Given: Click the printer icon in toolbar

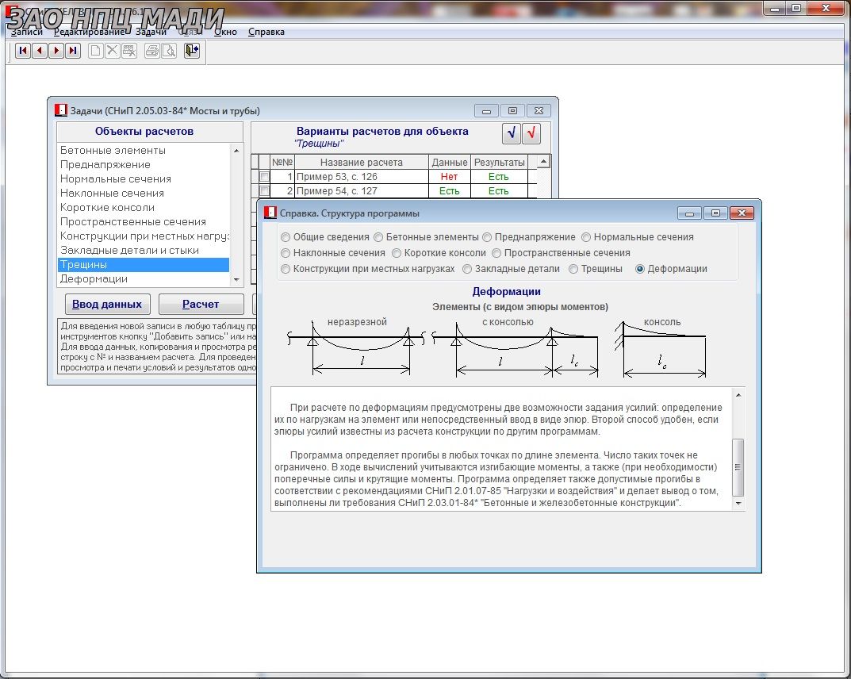Looking at the screenshot, I should [x=152, y=51].
